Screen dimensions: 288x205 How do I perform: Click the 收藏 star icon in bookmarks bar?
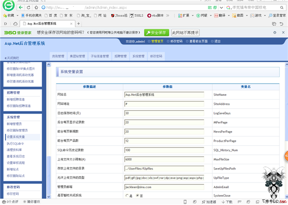(4, 15)
